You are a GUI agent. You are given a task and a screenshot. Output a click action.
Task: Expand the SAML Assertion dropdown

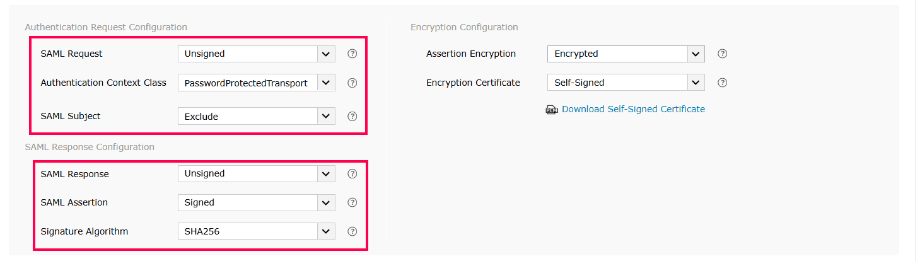tap(256, 202)
